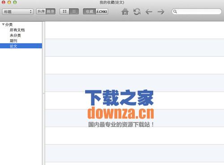Open the 标题 sort field dropdown
This screenshot has height=165, width=224.
point(17,12)
